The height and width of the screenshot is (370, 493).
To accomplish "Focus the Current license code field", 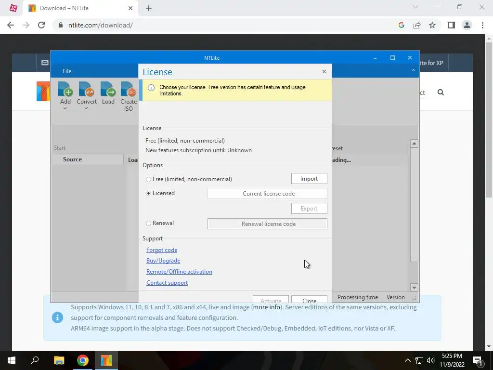I will 267,194.
